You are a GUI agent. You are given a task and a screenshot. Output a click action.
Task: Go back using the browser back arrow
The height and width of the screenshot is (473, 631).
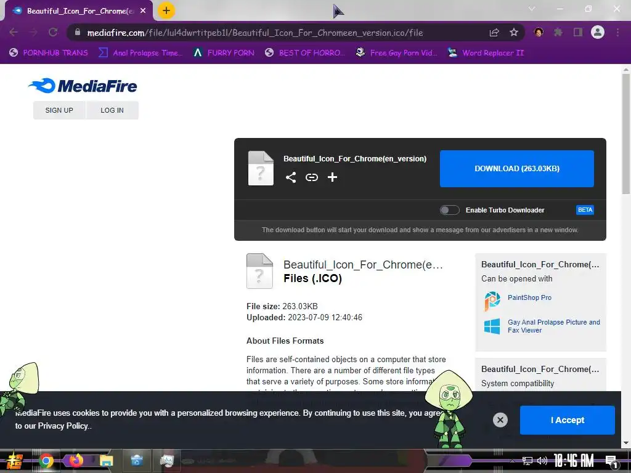point(14,32)
